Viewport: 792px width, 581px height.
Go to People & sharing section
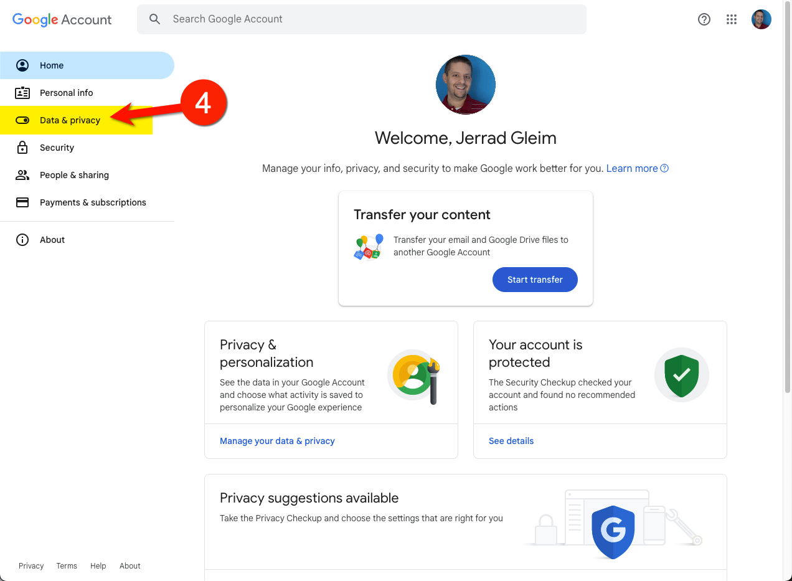(74, 175)
